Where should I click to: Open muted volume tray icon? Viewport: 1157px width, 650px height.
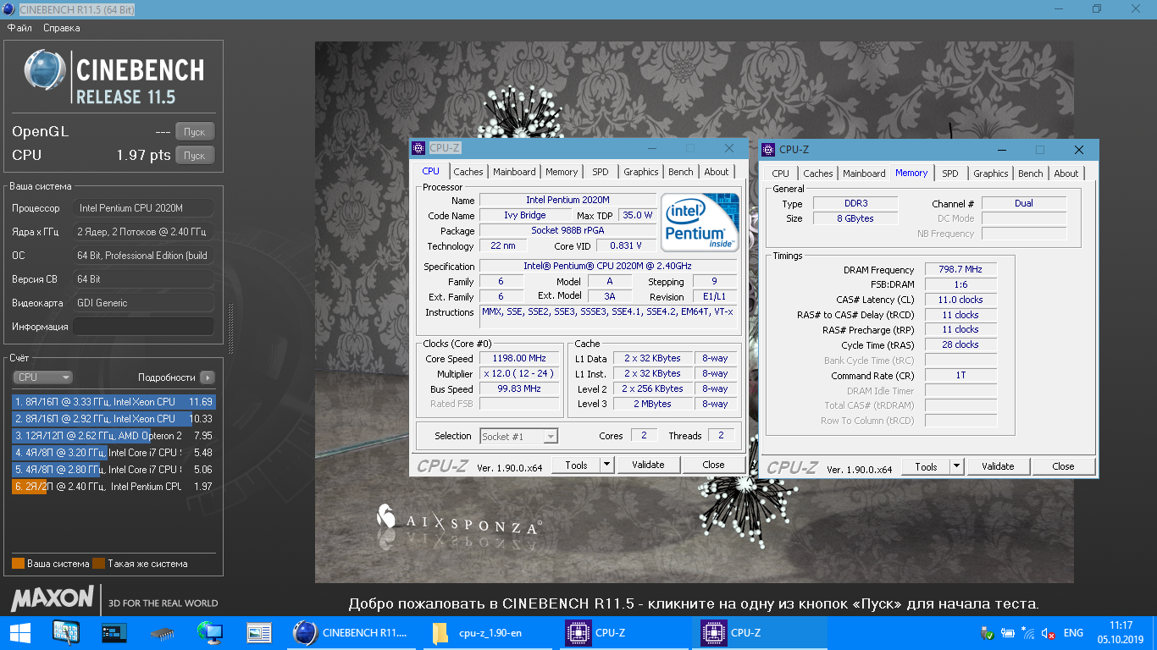[x=1049, y=633]
